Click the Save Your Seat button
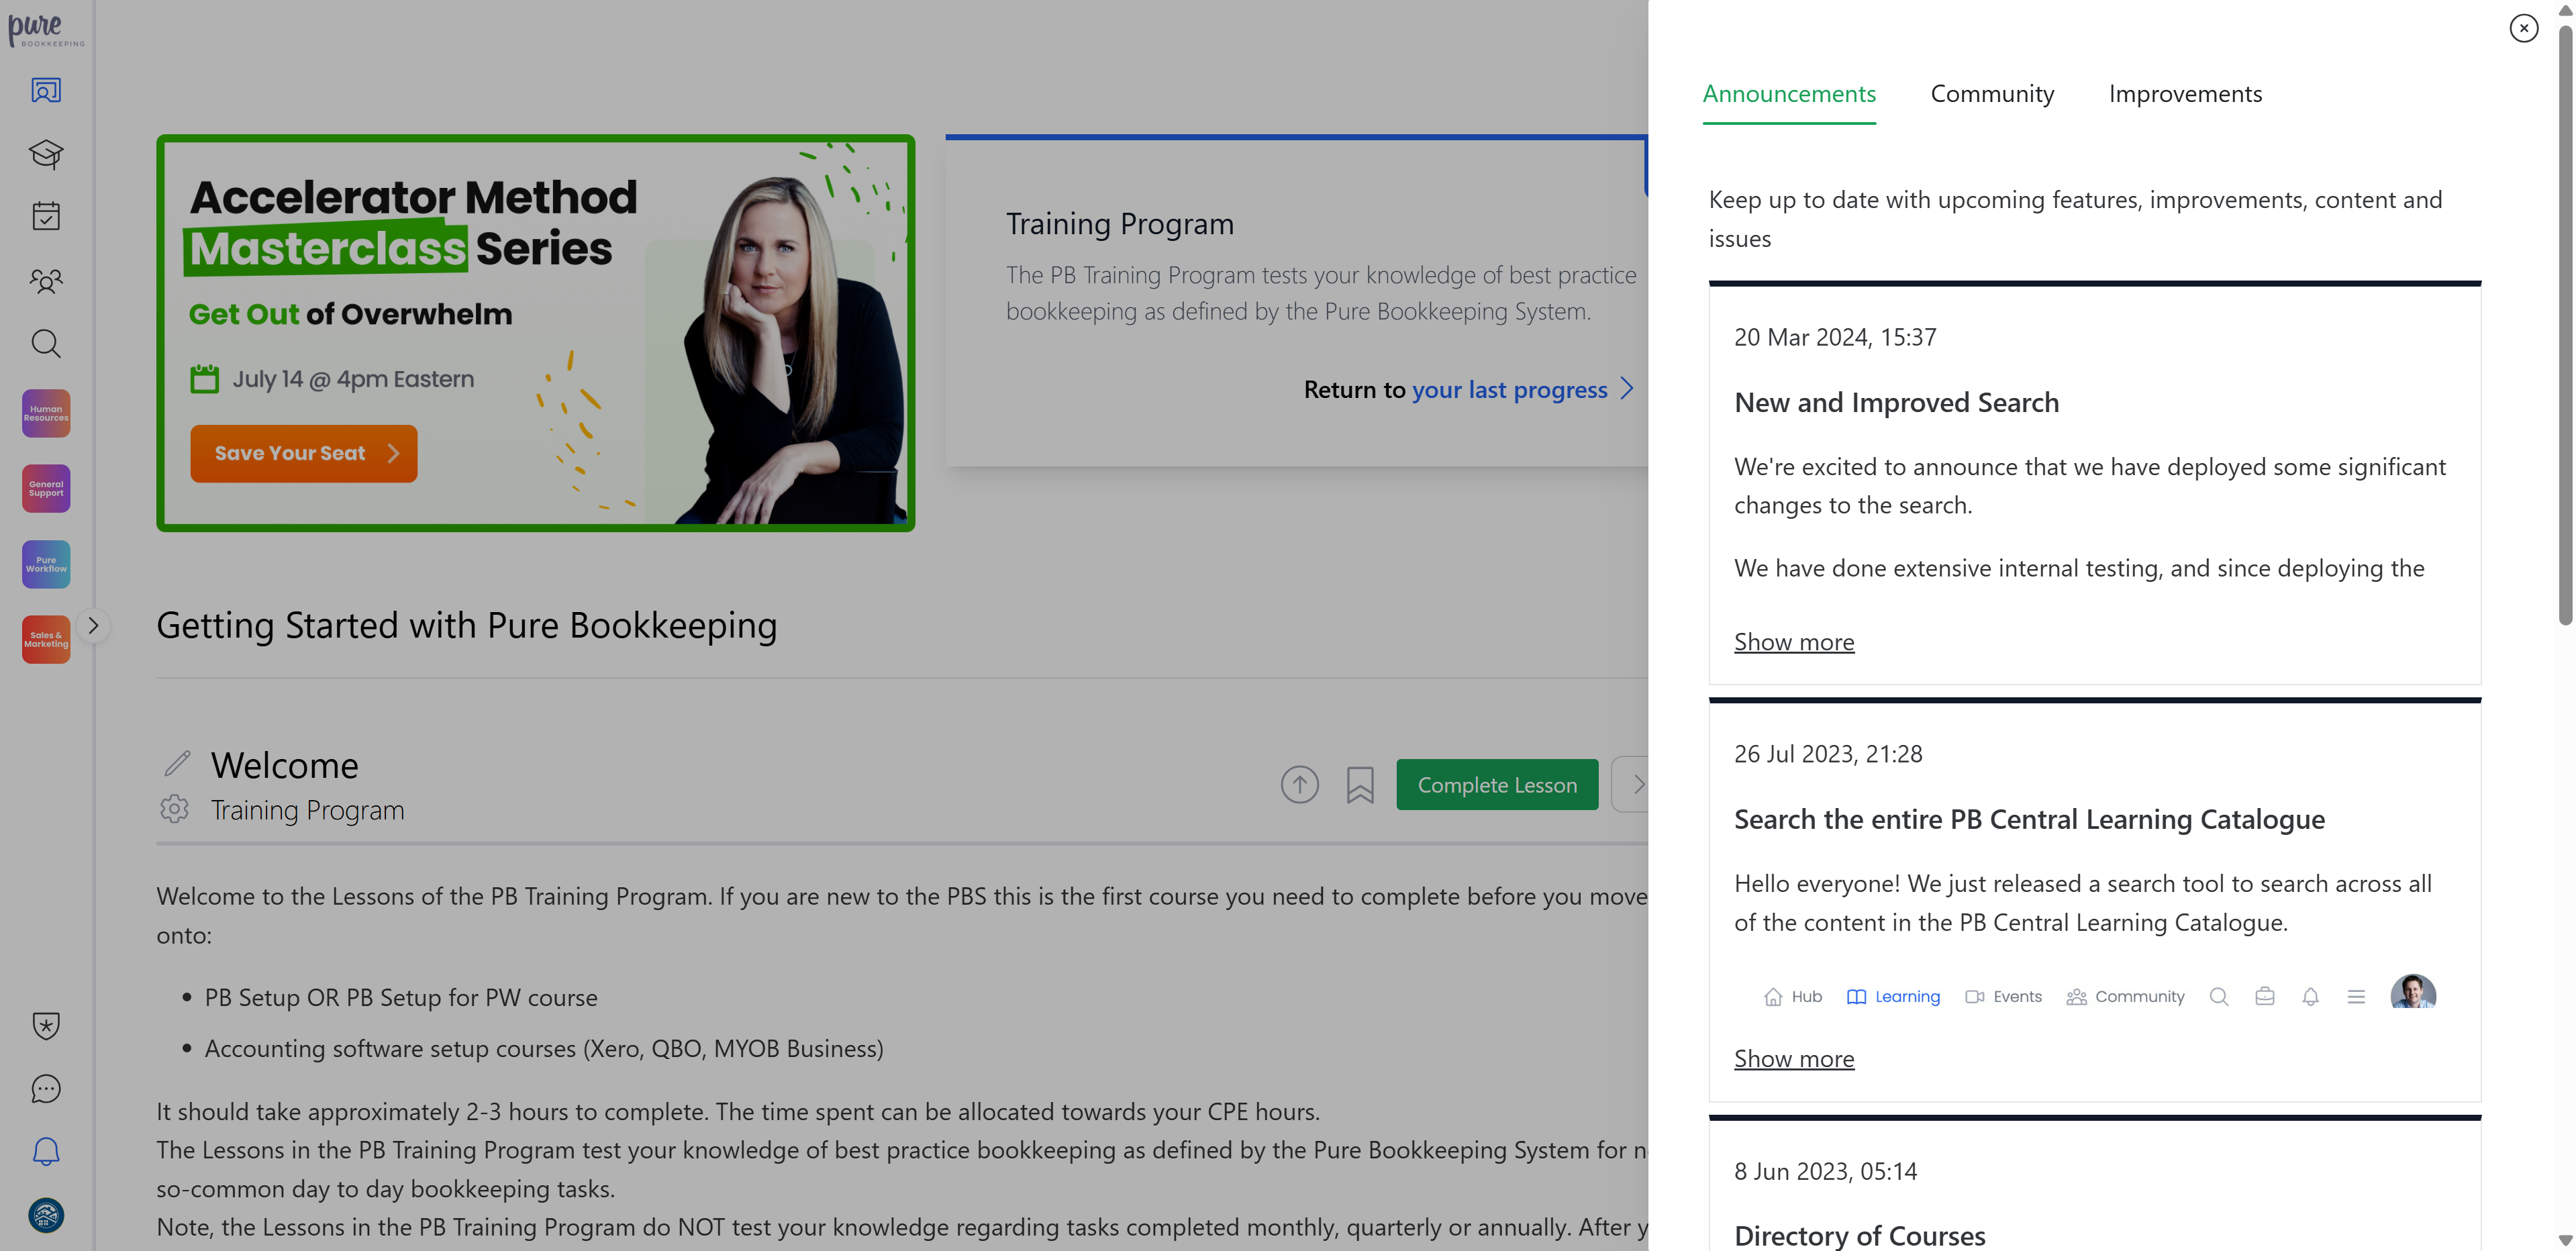 click(303, 454)
